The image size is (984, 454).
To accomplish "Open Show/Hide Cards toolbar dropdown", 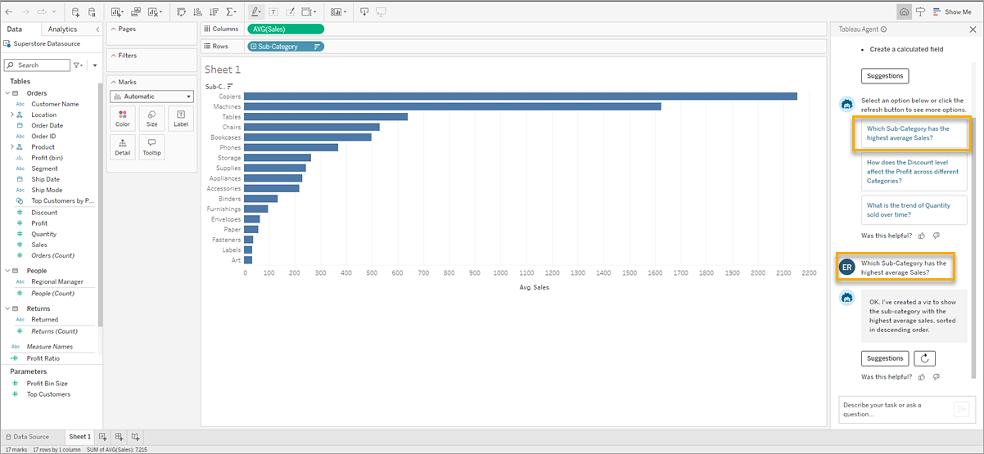I will pos(337,12).
